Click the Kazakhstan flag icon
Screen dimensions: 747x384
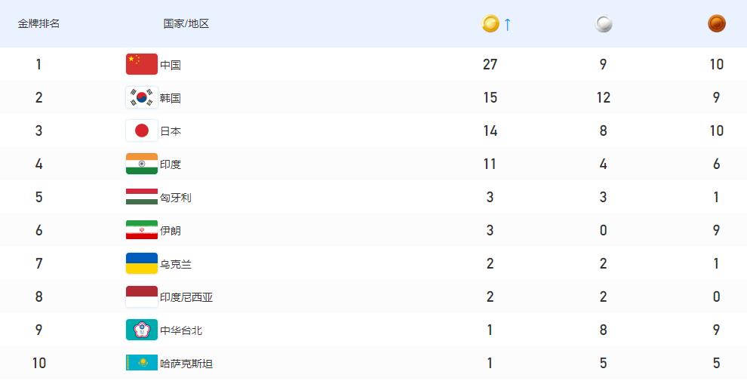[142, 363]
